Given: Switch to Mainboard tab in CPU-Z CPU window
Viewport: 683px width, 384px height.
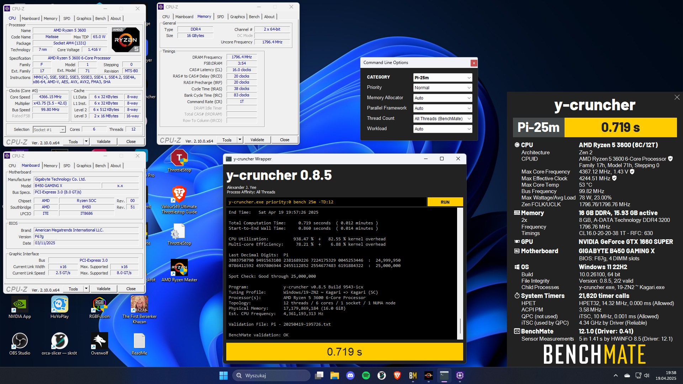Looking at the screenshot, I should 31,18.
